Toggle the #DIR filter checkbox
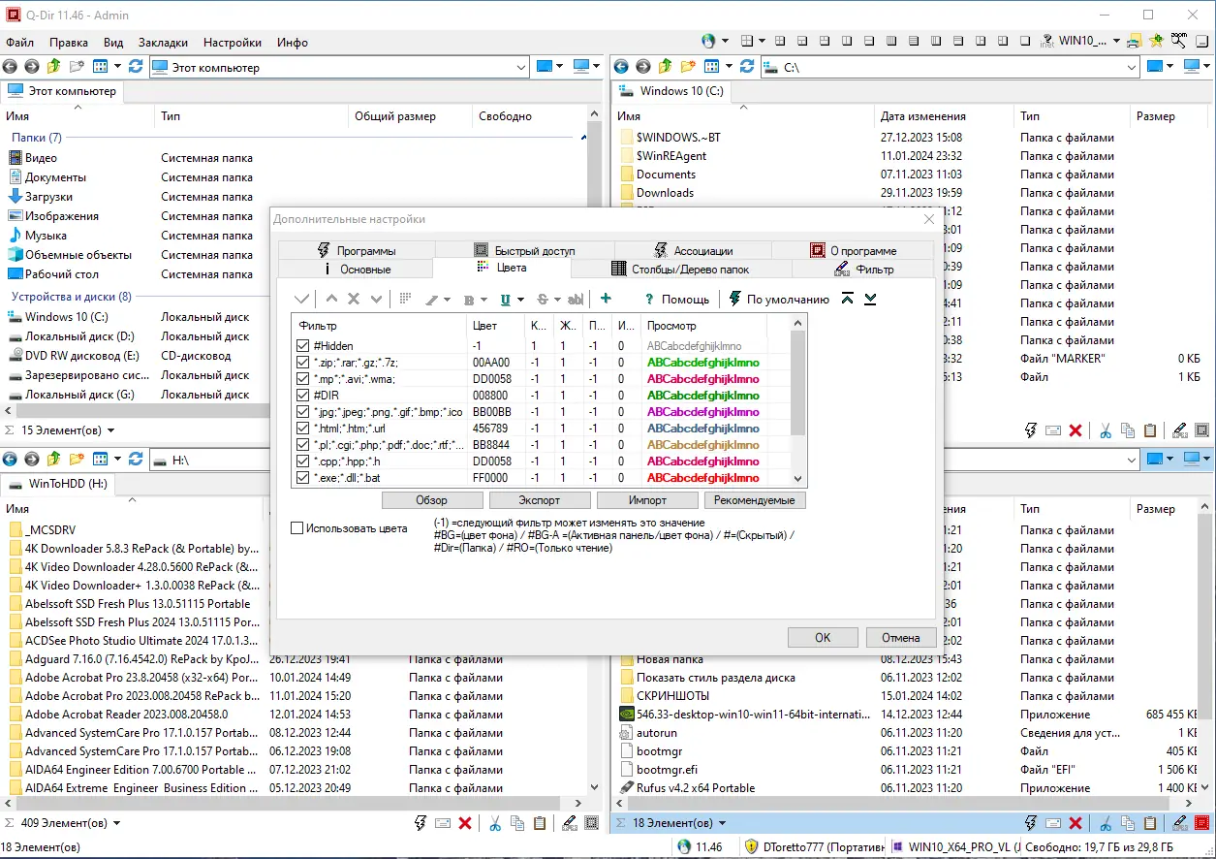The width and height of the screenshot is (1216, 859). (303, 396)
